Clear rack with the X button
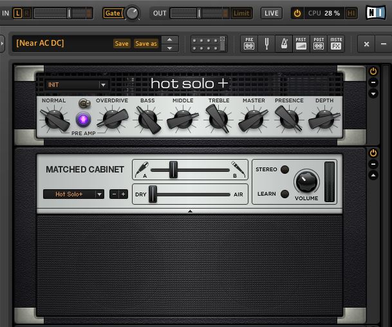The width and height of the screenshot is (392, 327). click(366, 44)
